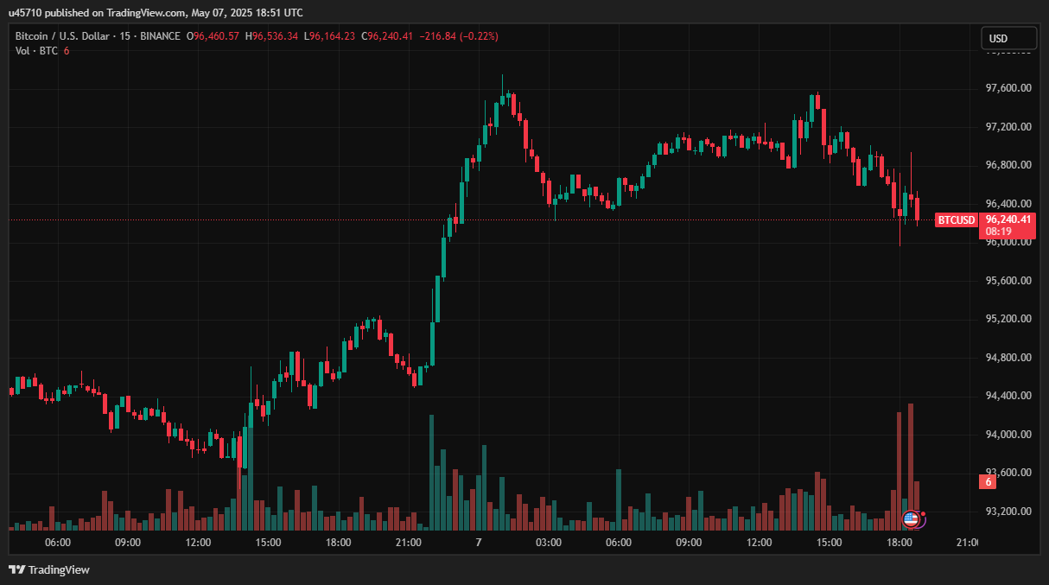The height and width of the screenshot is (585, 1049).
Task: Click the 97,600.00 level on price scale
Action: coord(1008,88)
